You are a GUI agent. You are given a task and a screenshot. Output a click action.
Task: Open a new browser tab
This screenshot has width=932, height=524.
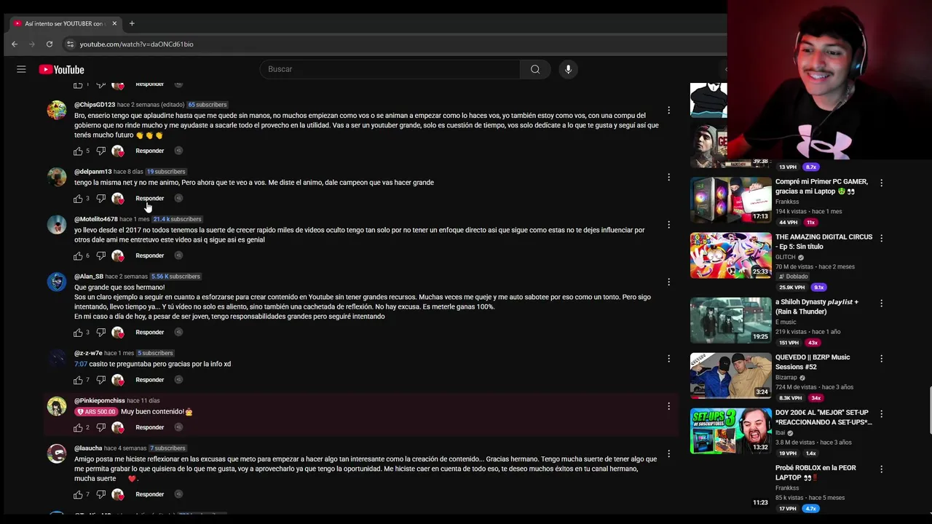[132, 23]
